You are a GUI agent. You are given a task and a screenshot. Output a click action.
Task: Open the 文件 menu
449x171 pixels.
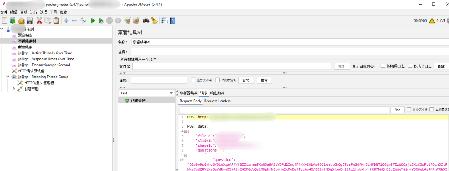[x=4, y=12]
